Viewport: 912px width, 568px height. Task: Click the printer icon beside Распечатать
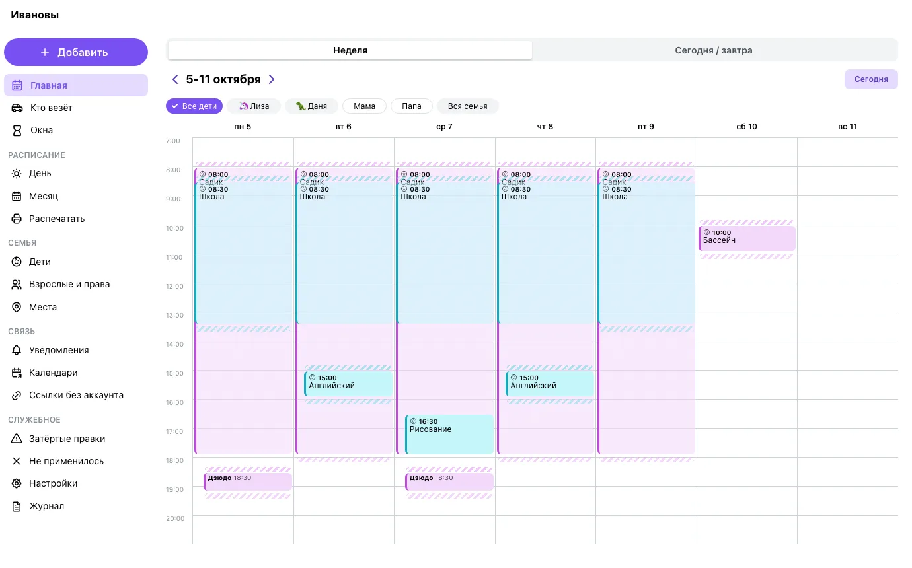[17, 219]
